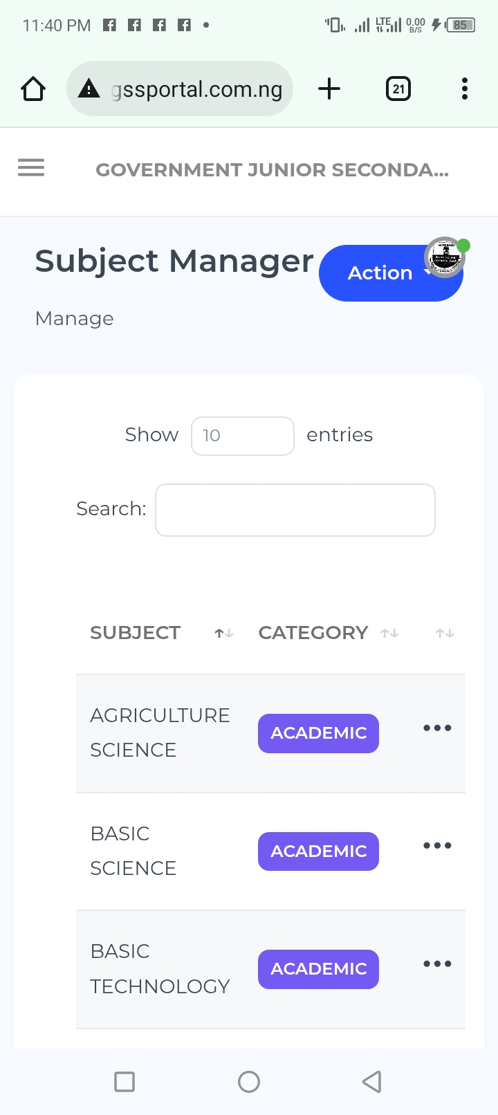The image size is (498, 1115).
Task: Tap the school logo profile avatar
Action: pyautogui.click(x=445, y=257)
